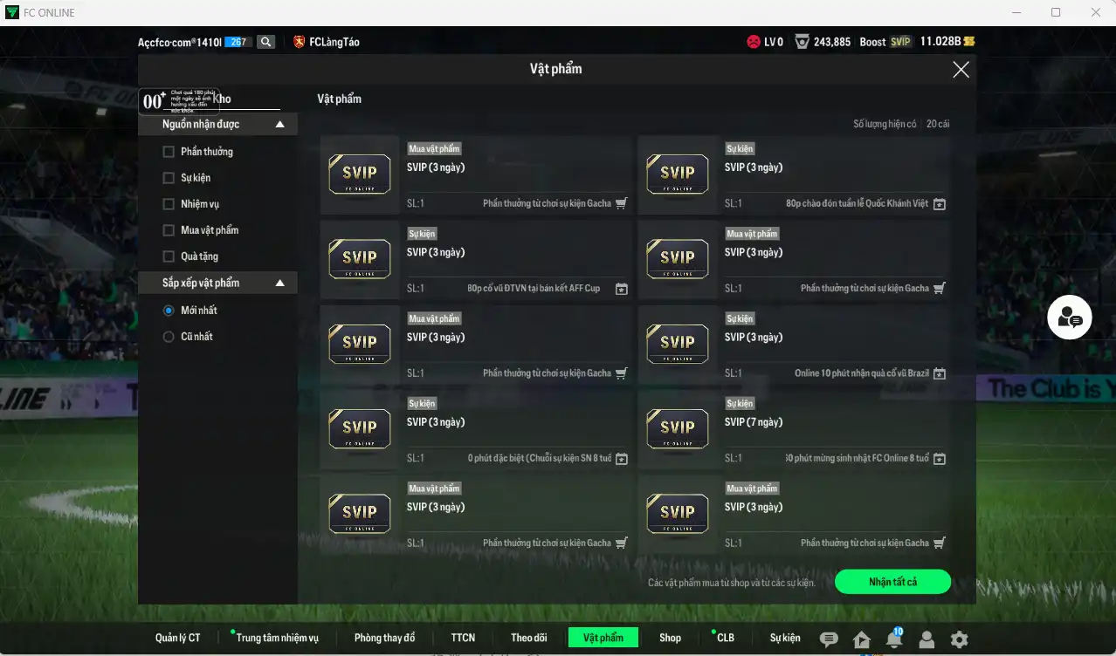Click the shield icon next to 243,885
The width and height of the screenshot is (1116, 656).
coord(802,42)
